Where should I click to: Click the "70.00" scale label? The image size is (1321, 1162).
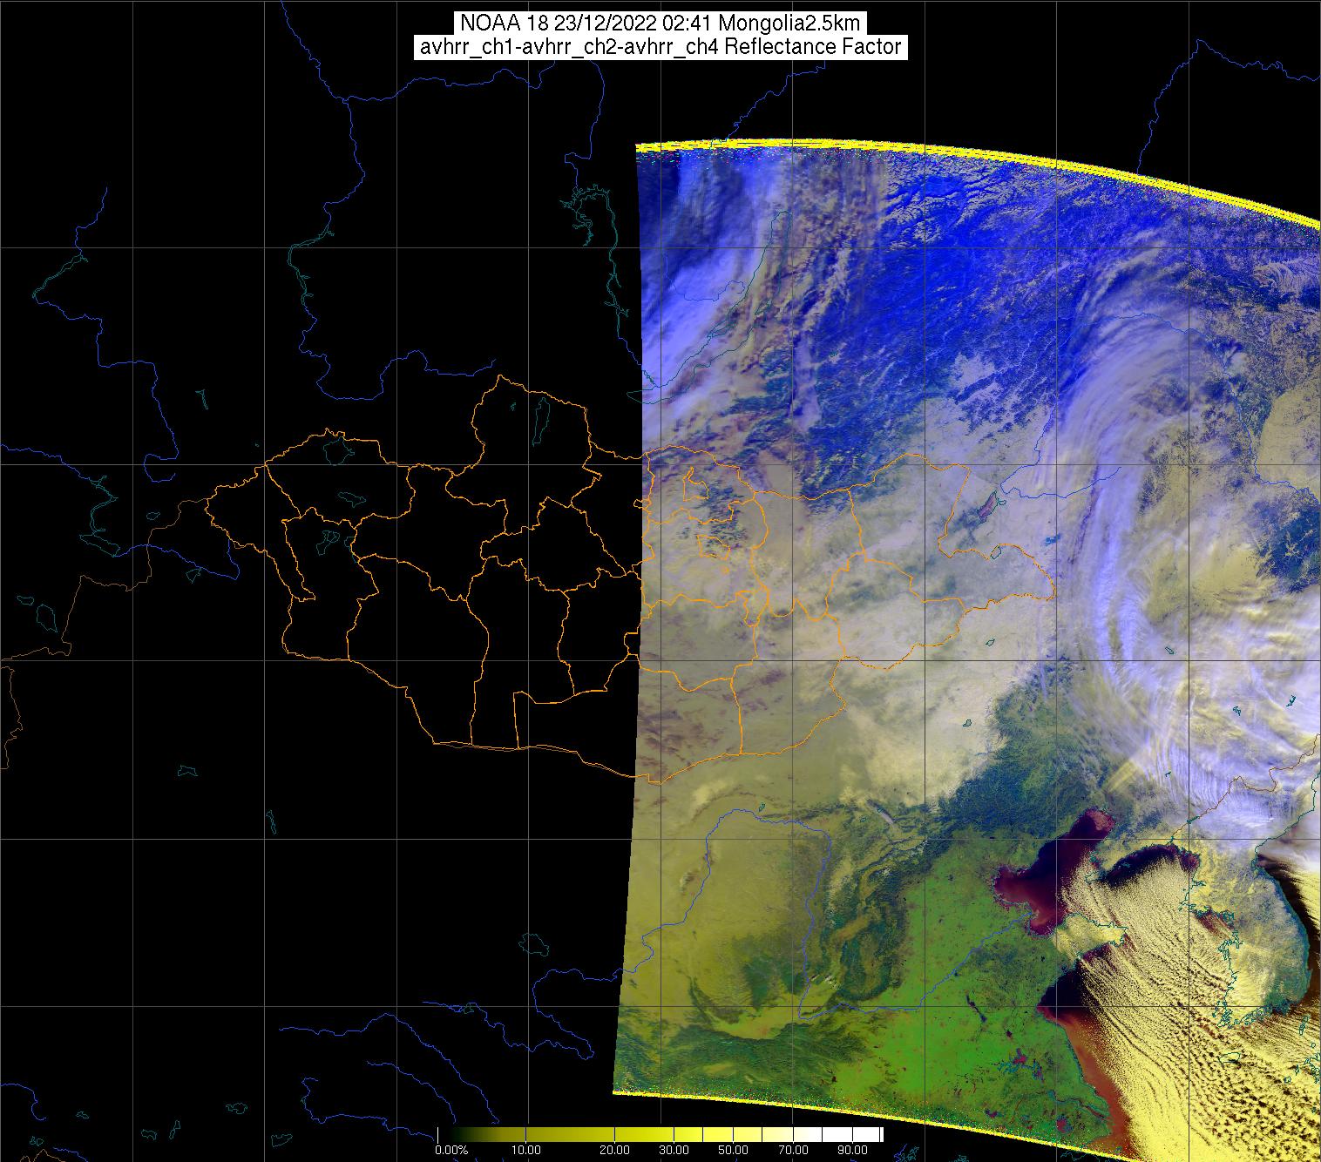791,1151
